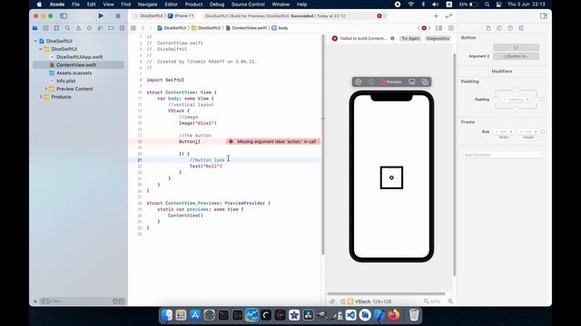Expand the Preview Content folder

pyautogui.click(x=46, y=89)
